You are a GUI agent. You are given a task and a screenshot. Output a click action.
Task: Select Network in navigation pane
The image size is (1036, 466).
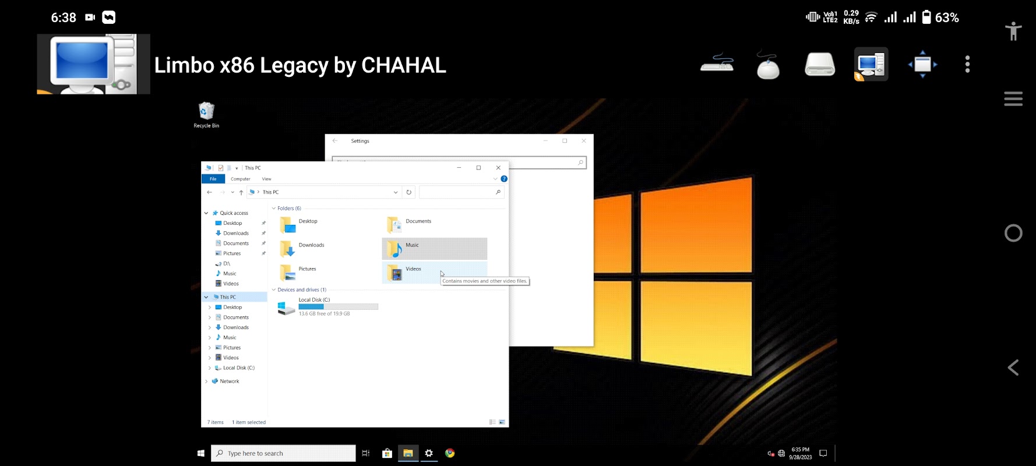pyautogui.click(x=230, y=382)
